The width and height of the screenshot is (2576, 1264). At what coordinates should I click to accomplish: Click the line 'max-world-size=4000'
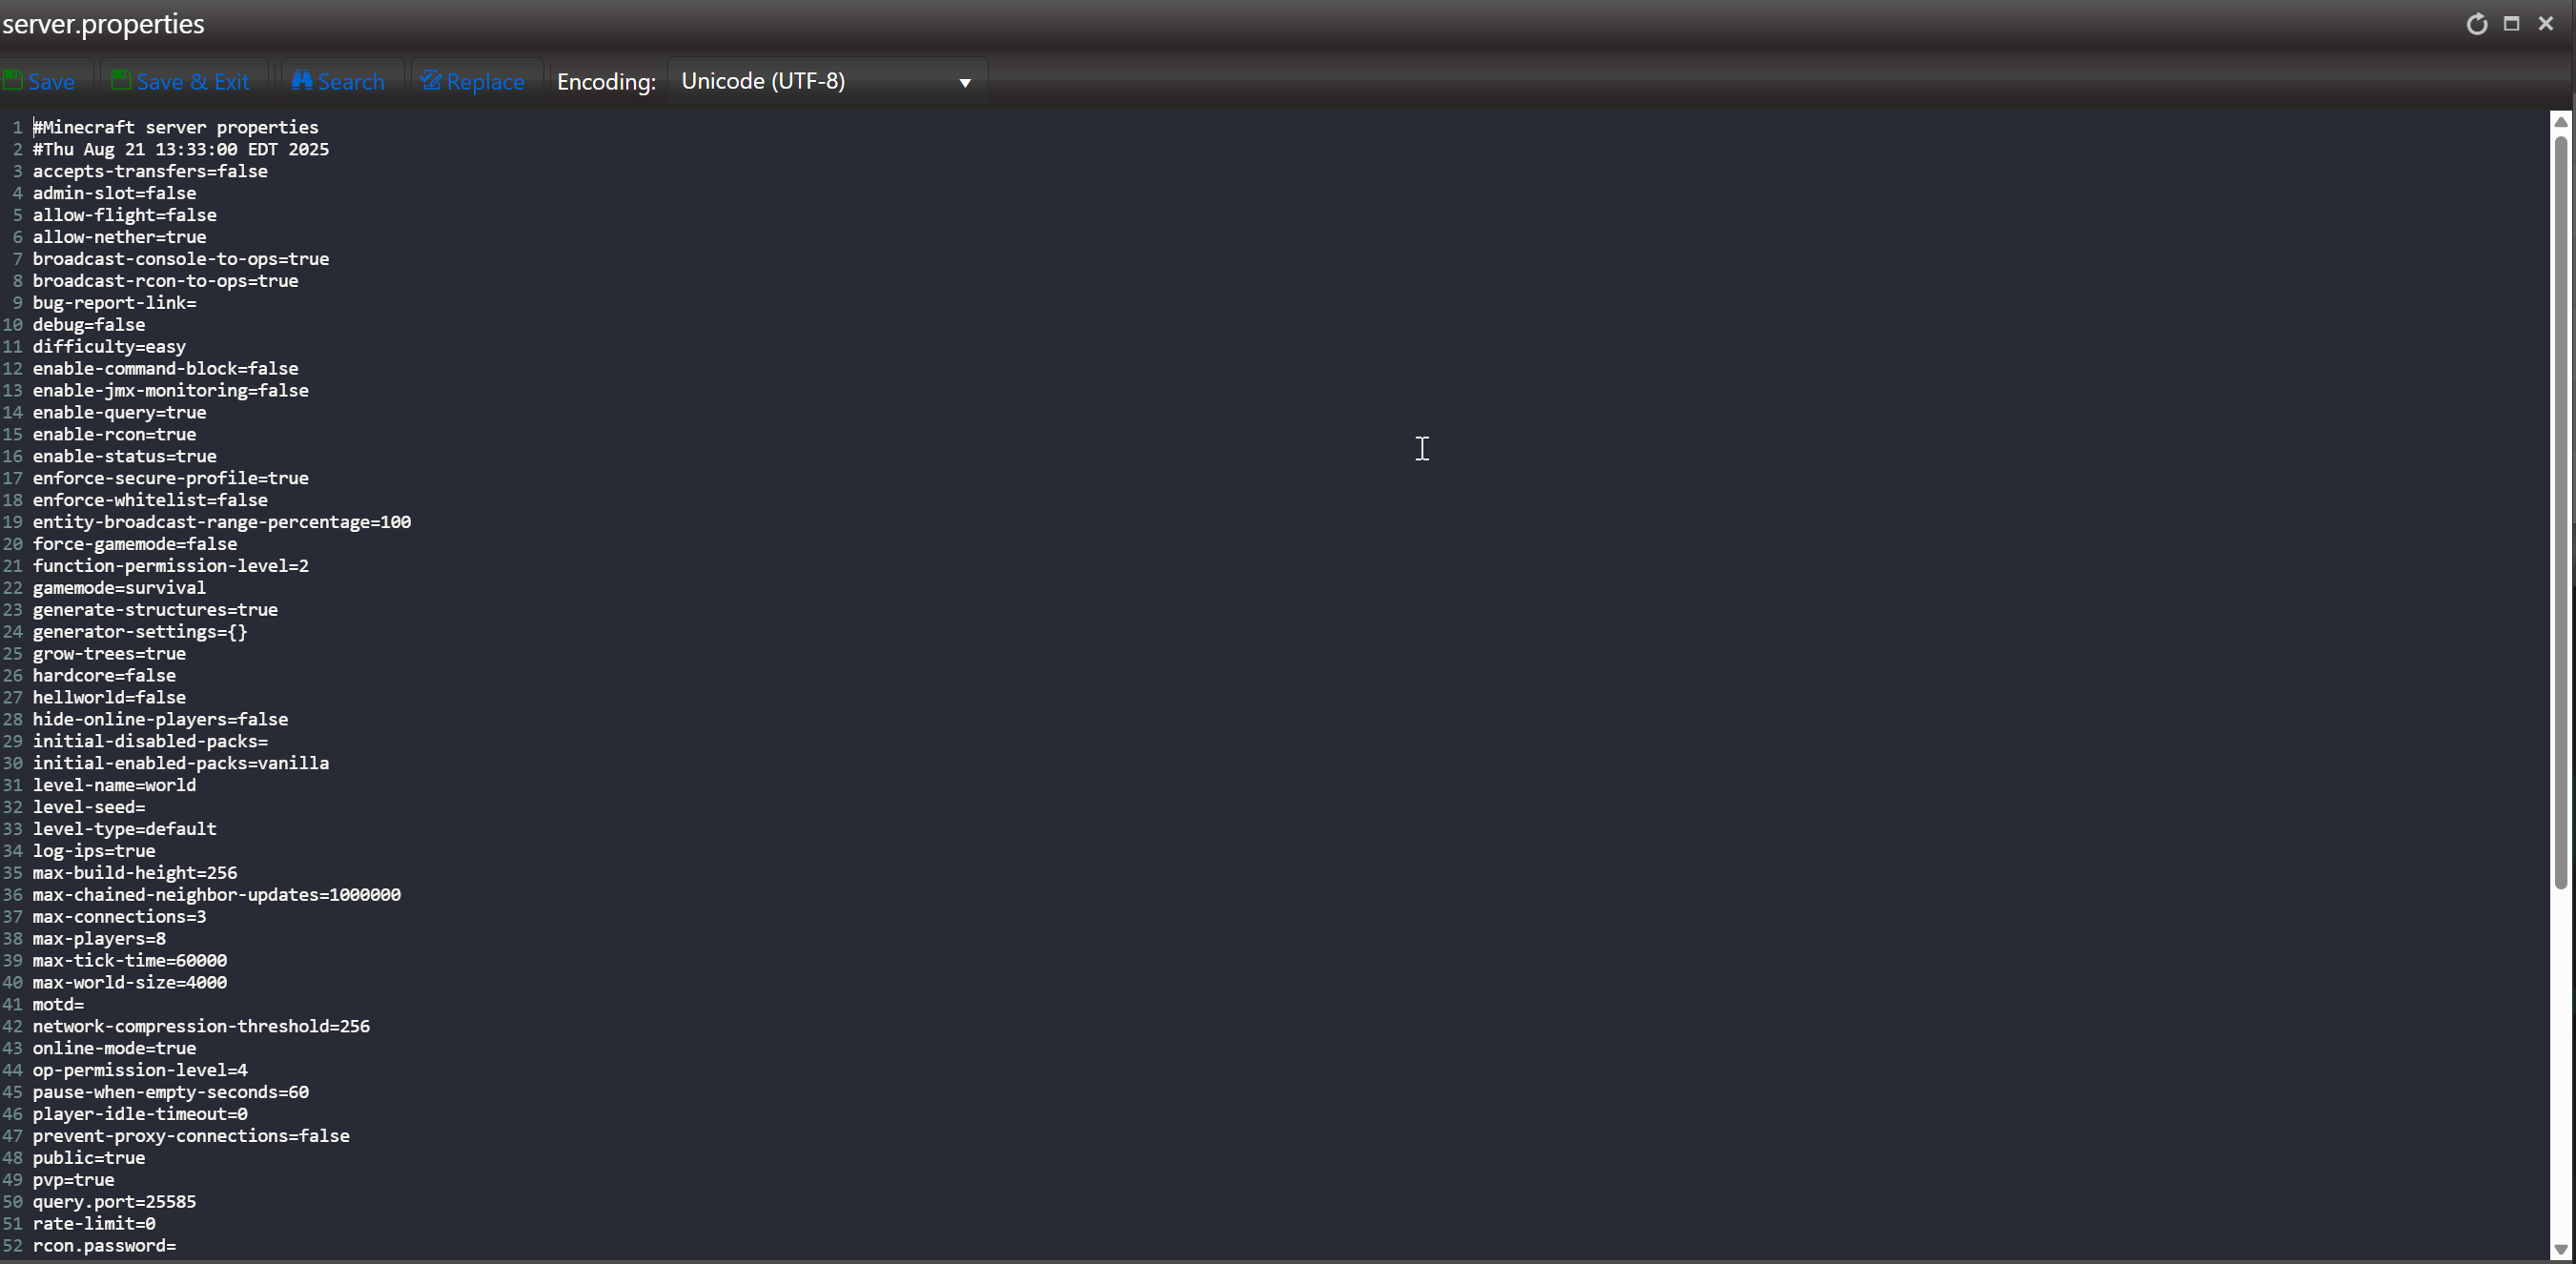click(x=130, y=983)
